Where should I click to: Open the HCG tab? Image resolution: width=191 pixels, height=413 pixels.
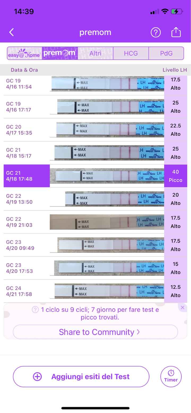pyautogui.click(x=131, y=53)
